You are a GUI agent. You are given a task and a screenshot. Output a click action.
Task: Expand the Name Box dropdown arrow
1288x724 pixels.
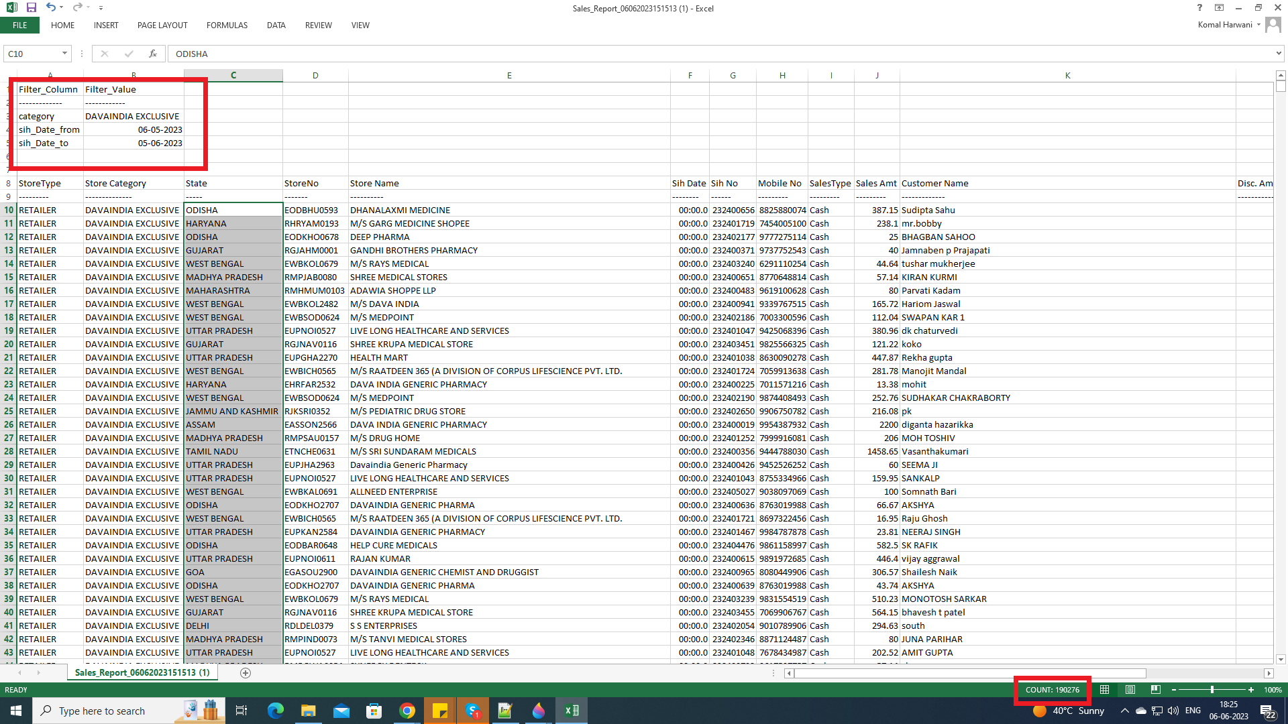coord(64,54)
